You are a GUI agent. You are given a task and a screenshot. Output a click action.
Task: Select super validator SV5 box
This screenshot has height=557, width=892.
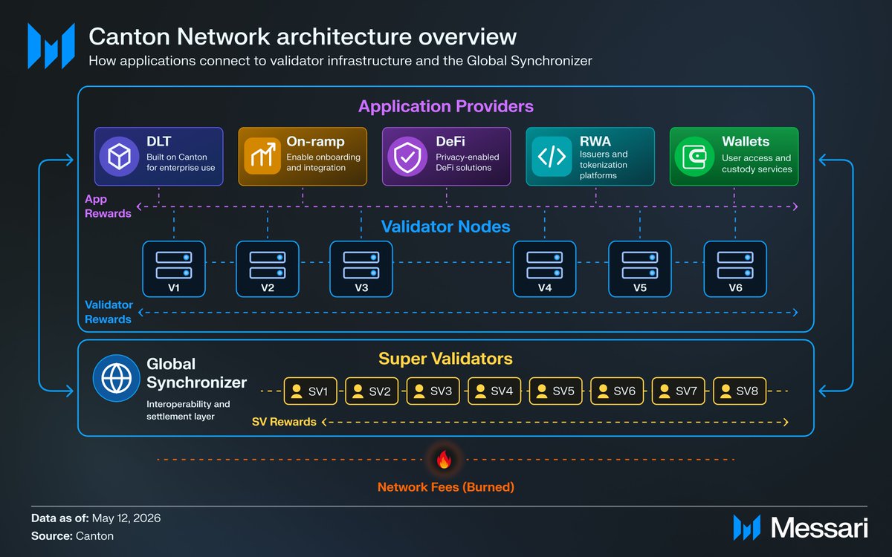pyautogui.click(x=556, y=391)
